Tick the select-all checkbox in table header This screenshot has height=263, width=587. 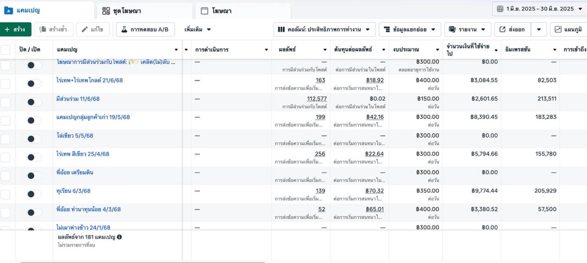[x=6, y=49]
